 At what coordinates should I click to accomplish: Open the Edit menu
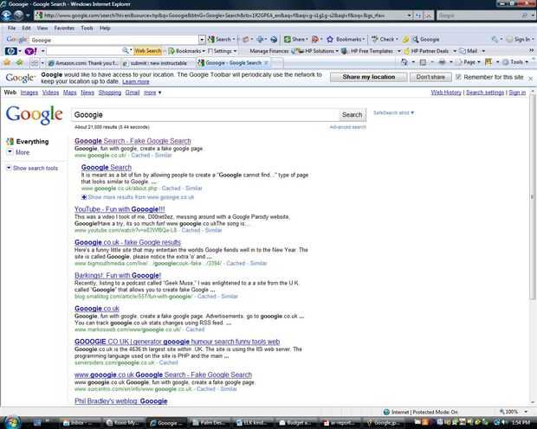coord(26,28)
